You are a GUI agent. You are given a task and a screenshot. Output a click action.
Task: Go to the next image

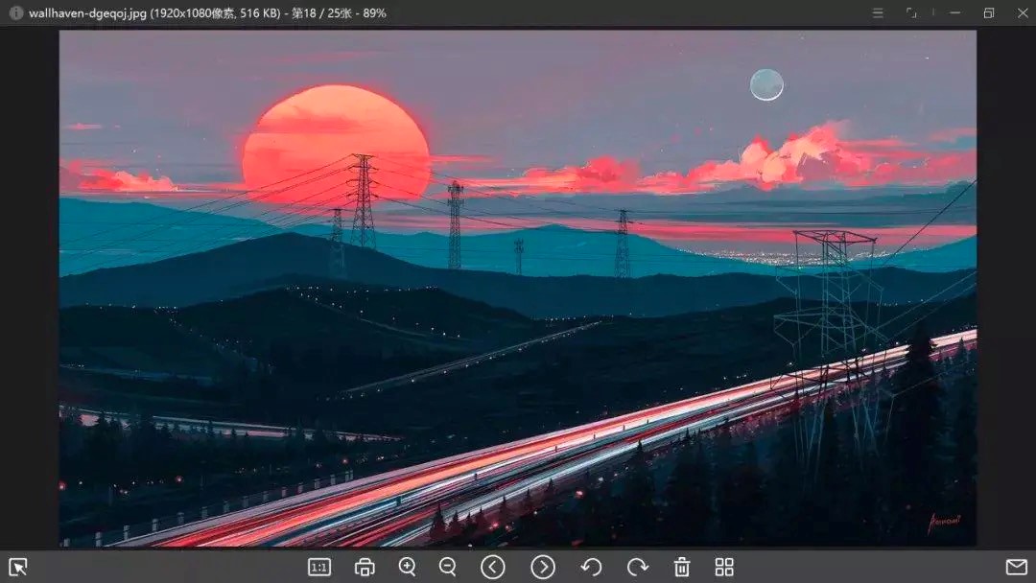click(x=543, y=567)
